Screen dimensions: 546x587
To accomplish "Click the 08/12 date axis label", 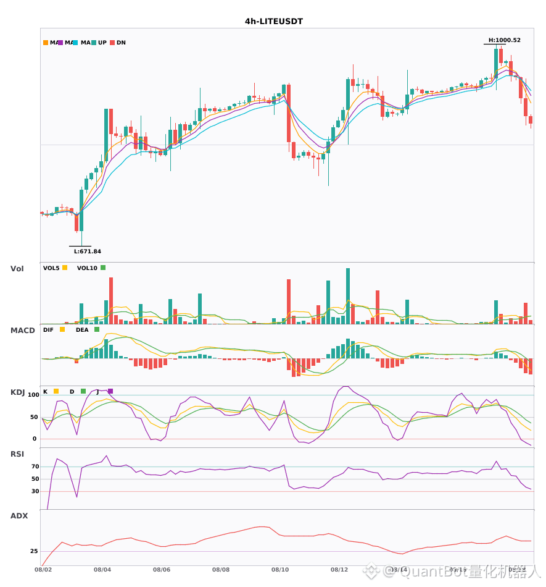I will tap(339, 570).
